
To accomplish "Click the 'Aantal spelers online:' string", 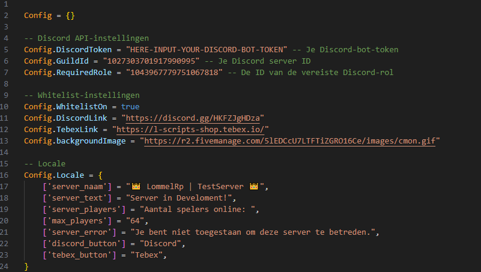I will [x=197, y=209].
